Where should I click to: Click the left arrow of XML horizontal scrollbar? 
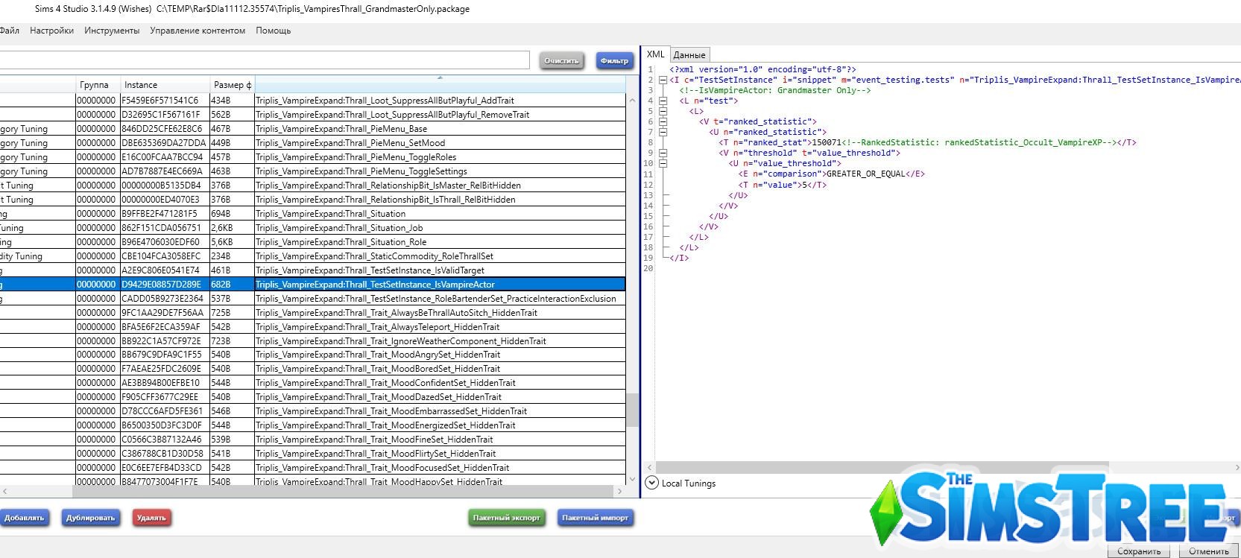click(649, 468)
